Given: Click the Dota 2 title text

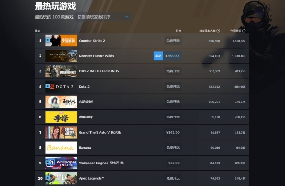Looking at the screenshot, I should (x=84, y=87).
